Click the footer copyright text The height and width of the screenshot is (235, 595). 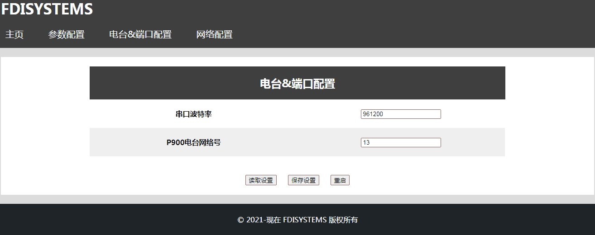[x=297, y=220]
